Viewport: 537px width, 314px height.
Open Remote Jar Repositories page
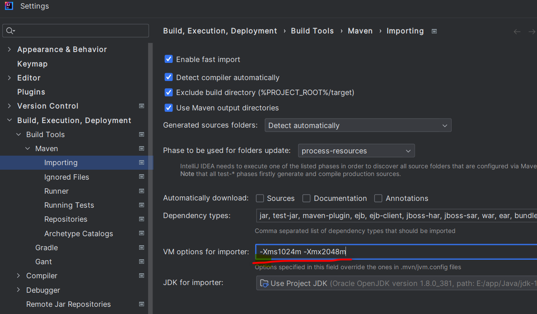click(x=69, y=304)
